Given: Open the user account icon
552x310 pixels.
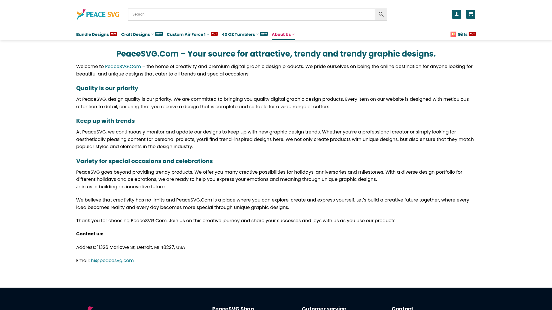Looking at the screenshot, I should 457,14.
